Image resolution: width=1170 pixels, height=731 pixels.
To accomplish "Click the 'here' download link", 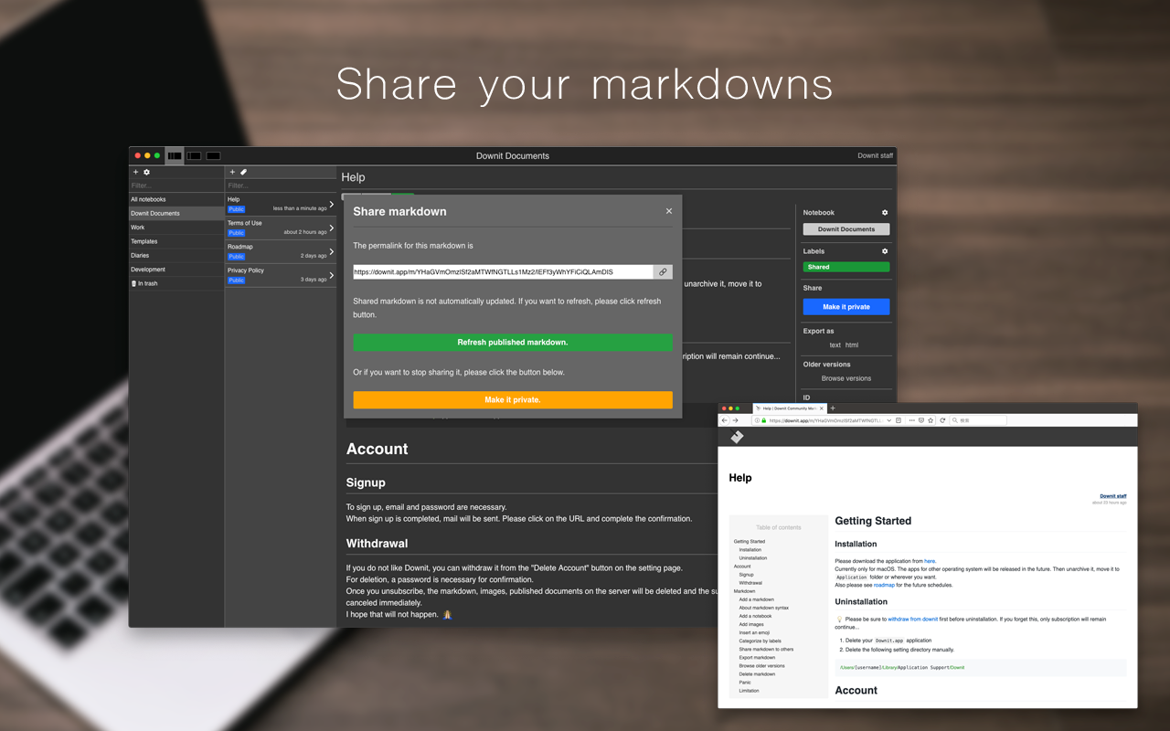I will [x=930, y=561].
